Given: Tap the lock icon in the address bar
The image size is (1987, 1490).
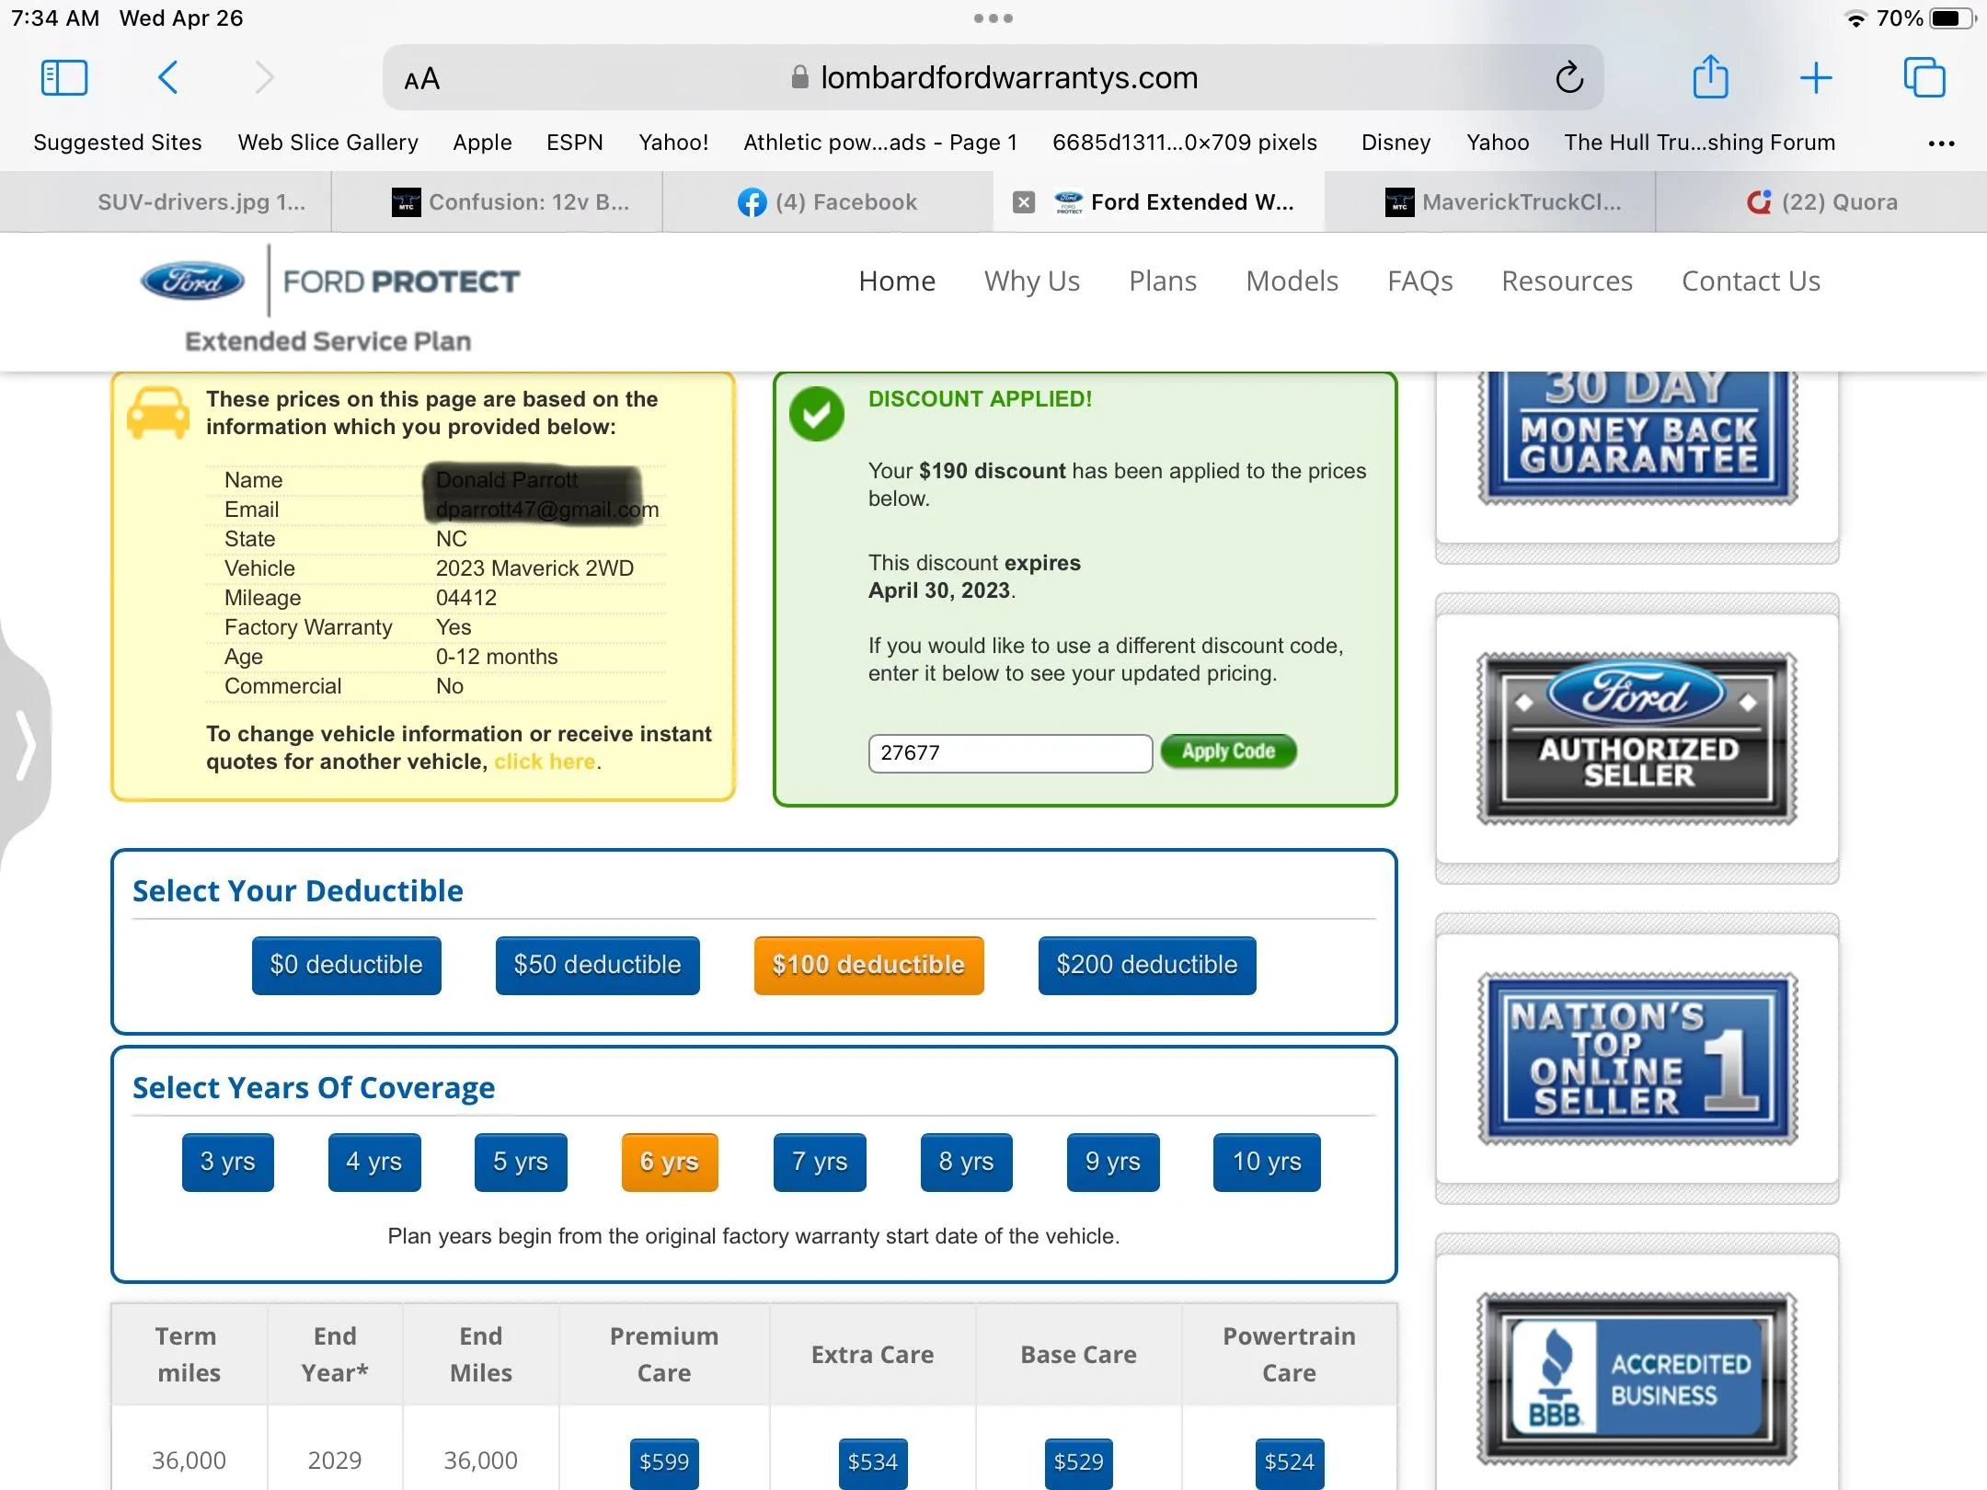Looking at the screenshot, I should point(799,77).
